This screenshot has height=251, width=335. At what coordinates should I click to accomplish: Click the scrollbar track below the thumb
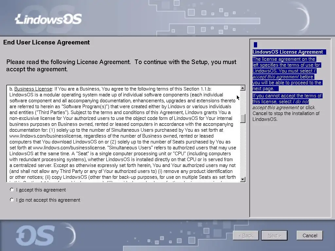click(242, 149)
